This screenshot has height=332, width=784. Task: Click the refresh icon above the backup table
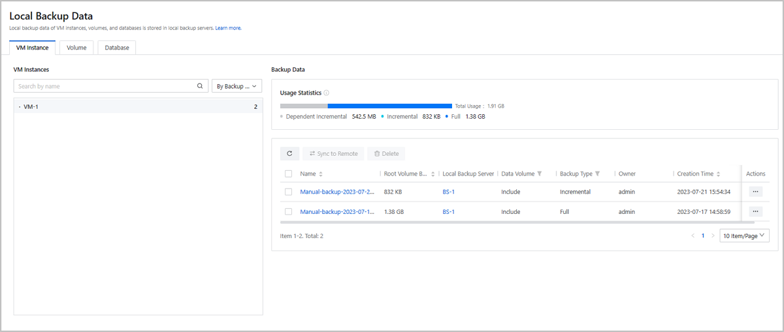[x=290, y=153]
